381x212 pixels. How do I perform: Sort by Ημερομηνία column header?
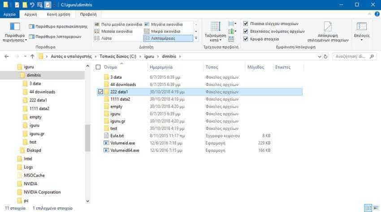161,67
